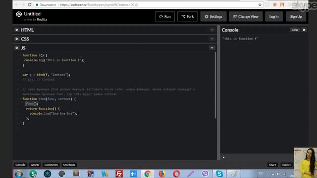Open JS editor settings gear

(x=16, y=48)
